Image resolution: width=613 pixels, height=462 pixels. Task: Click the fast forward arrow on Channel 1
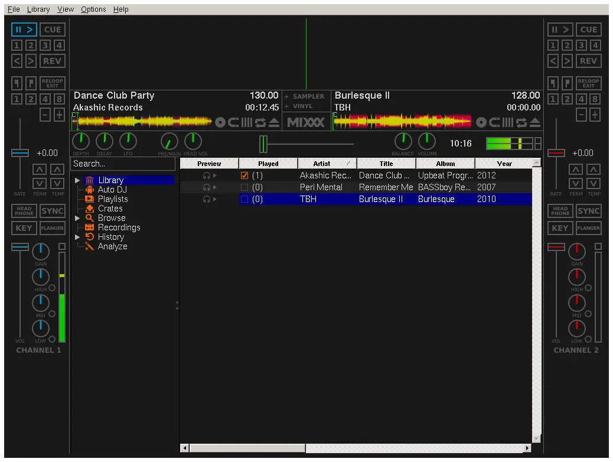(x=31, y=61)
